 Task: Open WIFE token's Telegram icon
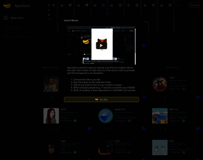(51, 129)
